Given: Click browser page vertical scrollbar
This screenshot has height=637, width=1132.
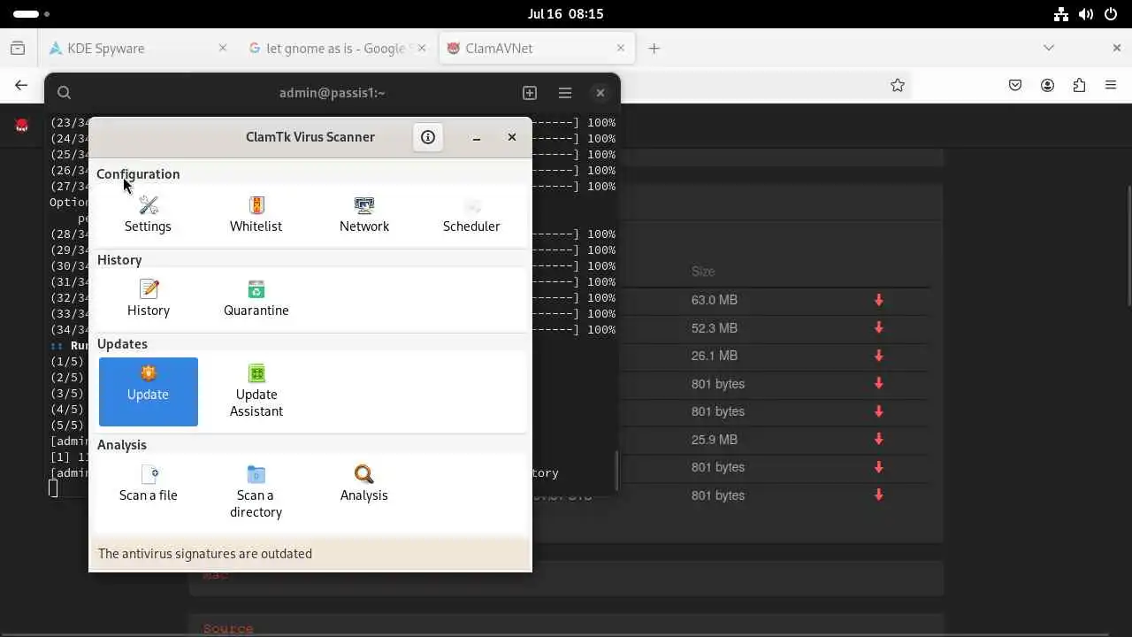Looking at the screenshot, I should (1128, 246).
